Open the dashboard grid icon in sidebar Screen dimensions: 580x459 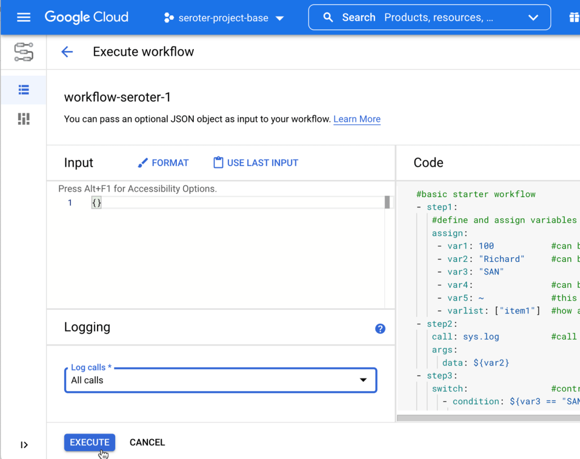[x=23, y=119]
